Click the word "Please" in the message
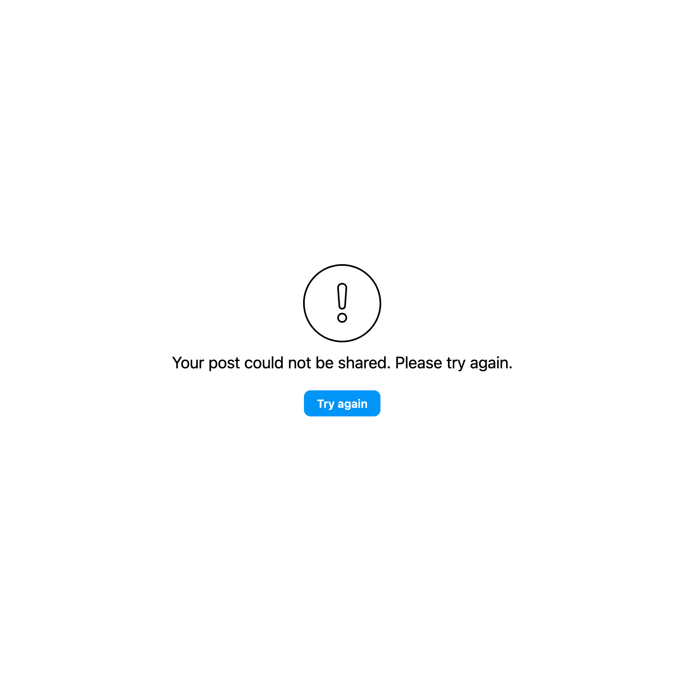This screenshot has height=683, width=686. (418, 363)
